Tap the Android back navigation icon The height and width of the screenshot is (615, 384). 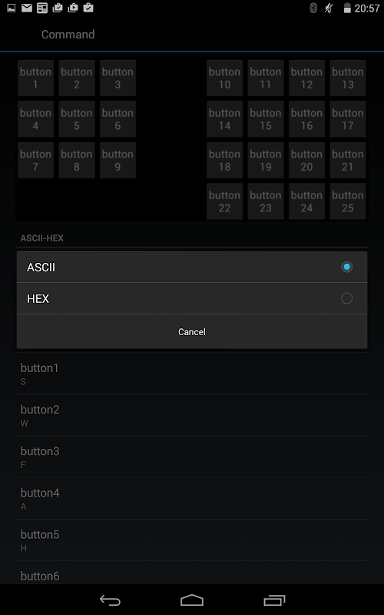pos(110,600)
